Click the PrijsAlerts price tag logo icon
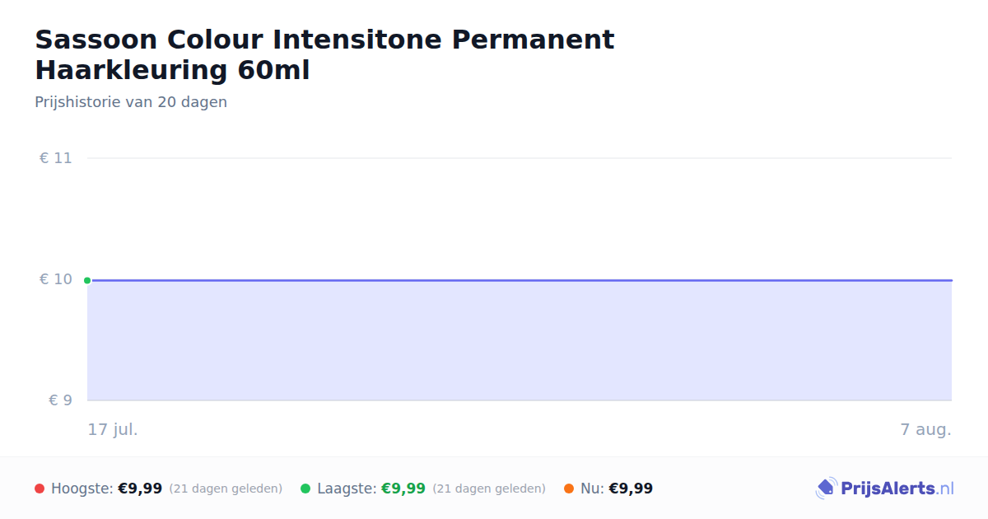This screenshot has height=519, width=988. tap(826, 489)
